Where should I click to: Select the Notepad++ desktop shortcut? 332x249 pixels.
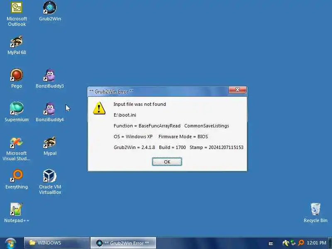(17, 213)
